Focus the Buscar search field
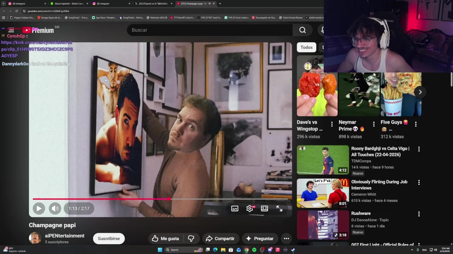The height and width of the screenshot is (254, 453). (x=210, y=30)
